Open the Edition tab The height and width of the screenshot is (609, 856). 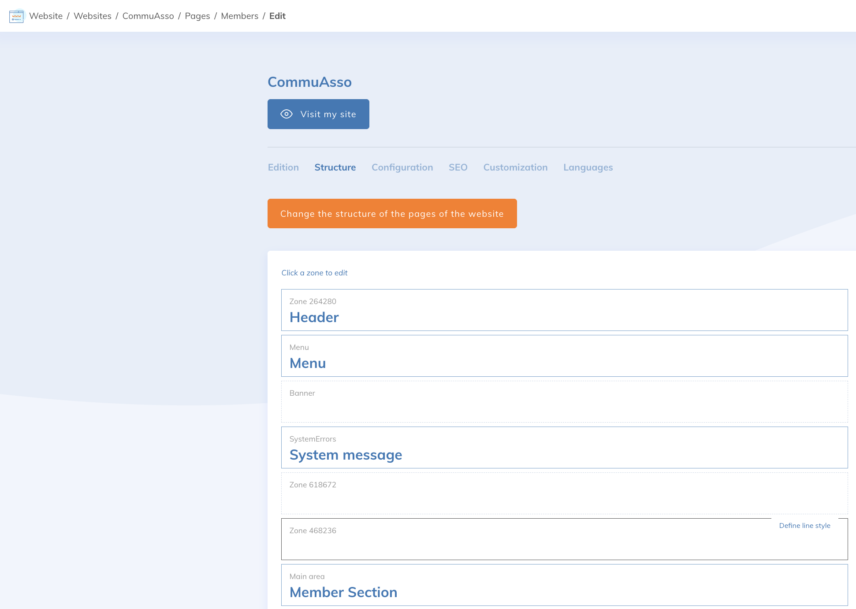pos(283,167)
